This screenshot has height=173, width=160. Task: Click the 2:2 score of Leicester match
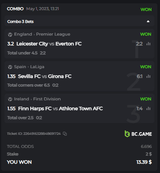click(x=139, y=44)
